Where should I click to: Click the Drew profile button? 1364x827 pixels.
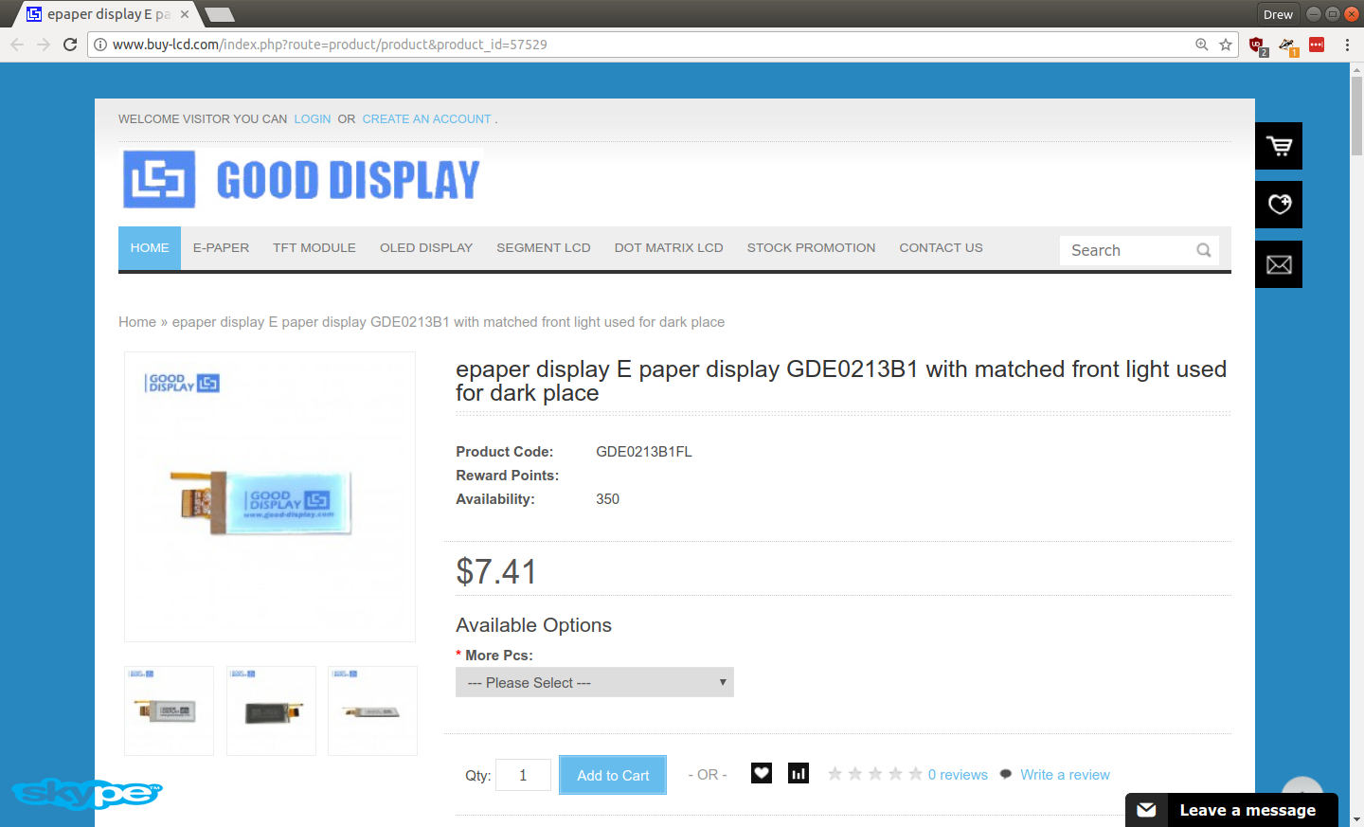click(1278, 14)
